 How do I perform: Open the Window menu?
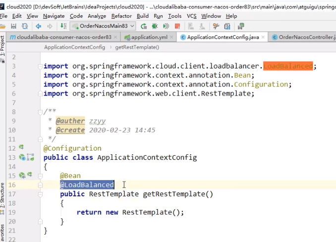tap(211, 16)
